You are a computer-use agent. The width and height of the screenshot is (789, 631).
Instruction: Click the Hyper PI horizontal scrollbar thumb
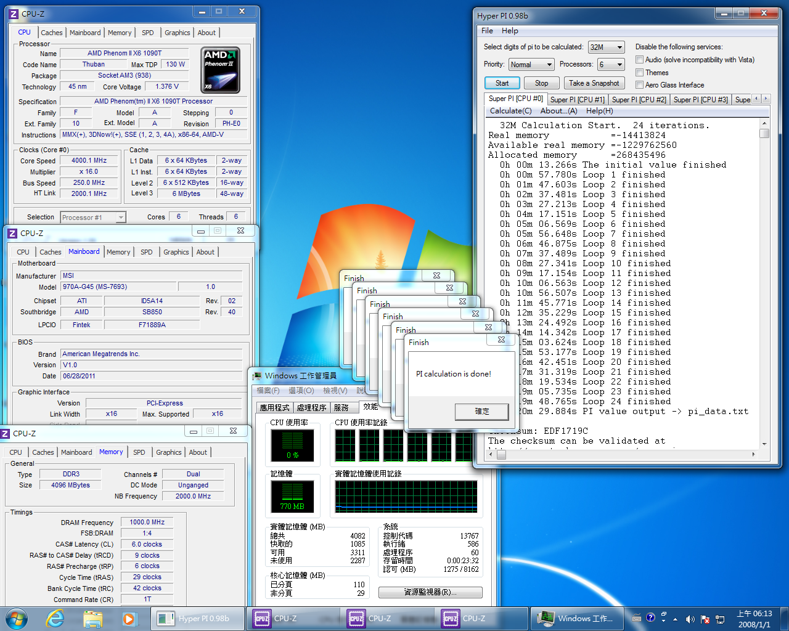point(501,455)
